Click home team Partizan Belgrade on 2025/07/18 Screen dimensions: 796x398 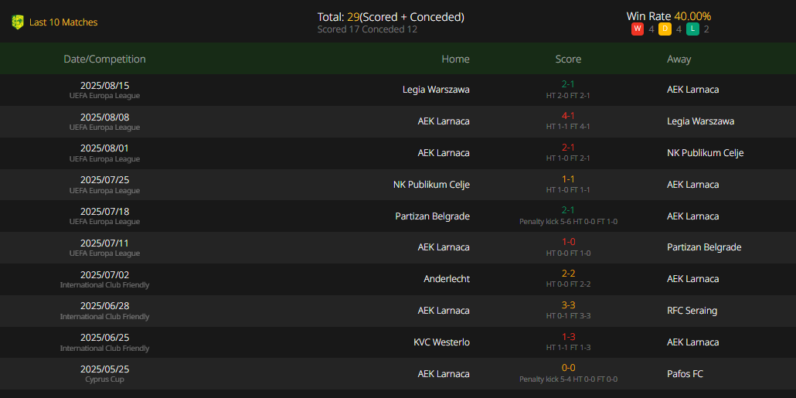click(x=433, y=216)
